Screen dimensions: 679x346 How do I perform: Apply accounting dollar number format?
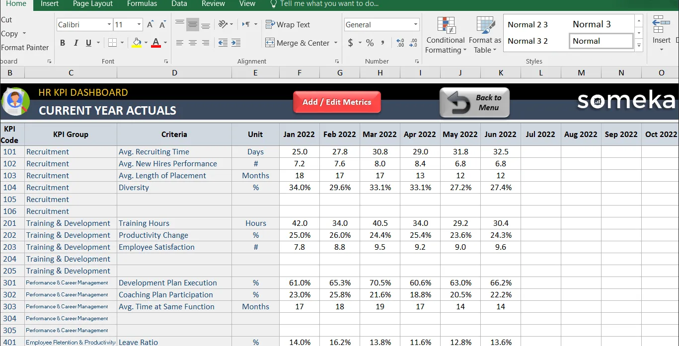(x=351, y=43)
